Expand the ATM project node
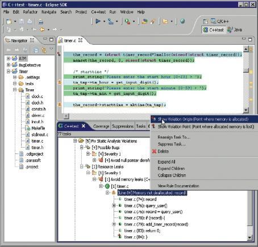 [x=8, y=58]
